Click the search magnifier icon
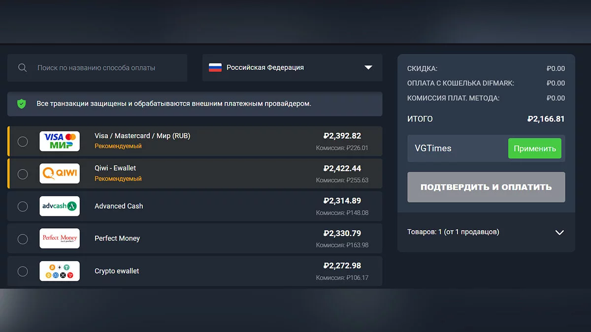Screen dimensions: 591x332 pos(22,68)
